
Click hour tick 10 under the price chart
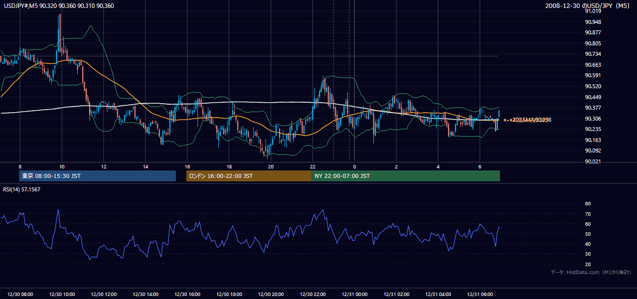pos(62,166)
